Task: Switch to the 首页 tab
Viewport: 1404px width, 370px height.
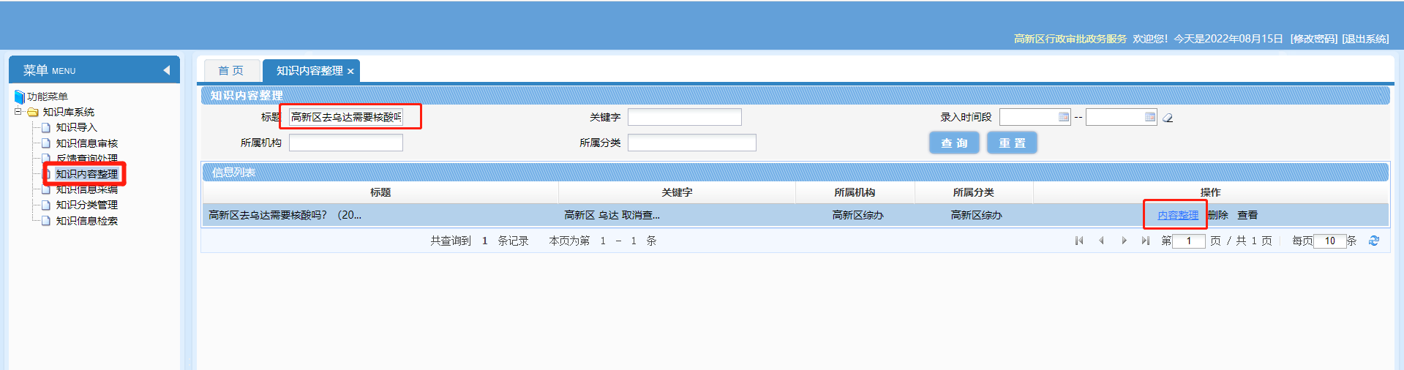Action: (231, 70)
